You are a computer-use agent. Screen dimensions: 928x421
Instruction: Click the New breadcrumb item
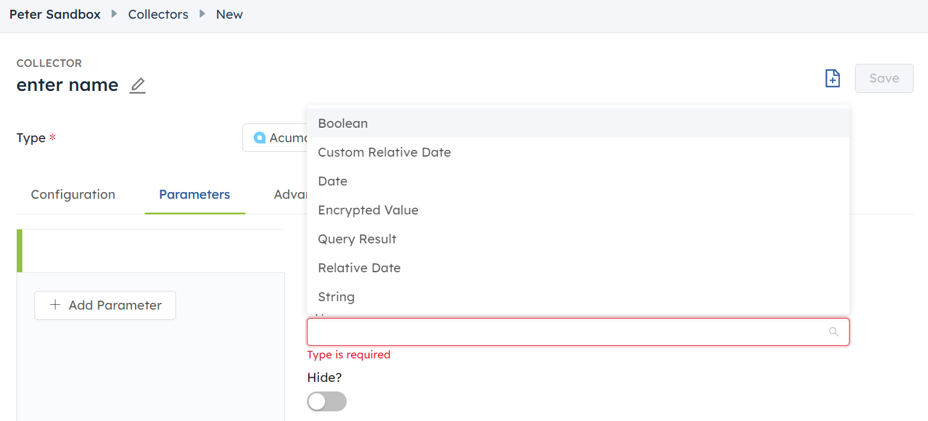[229, 14]
